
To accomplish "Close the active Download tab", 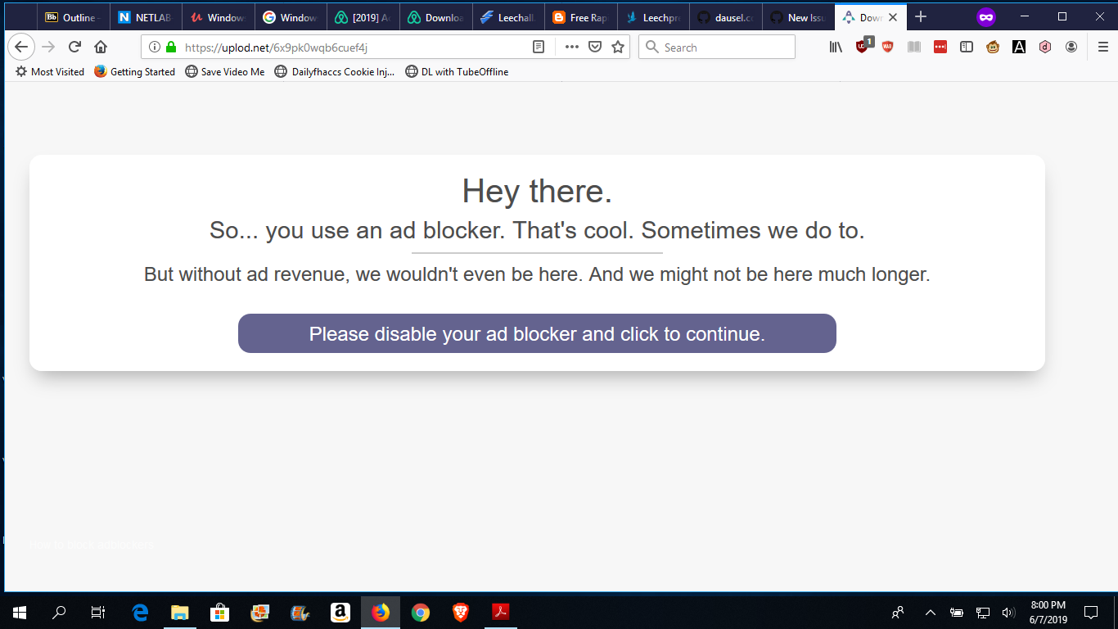I will pos(892,17).
